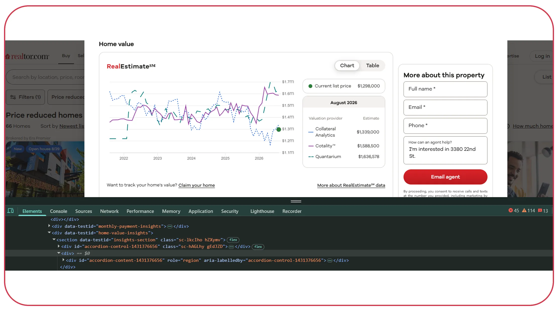The width and height of the screenshot is (558, 311).
Task: Click the ellipsis in monthly-payment-insights node
Action: [x=170, y=226]
